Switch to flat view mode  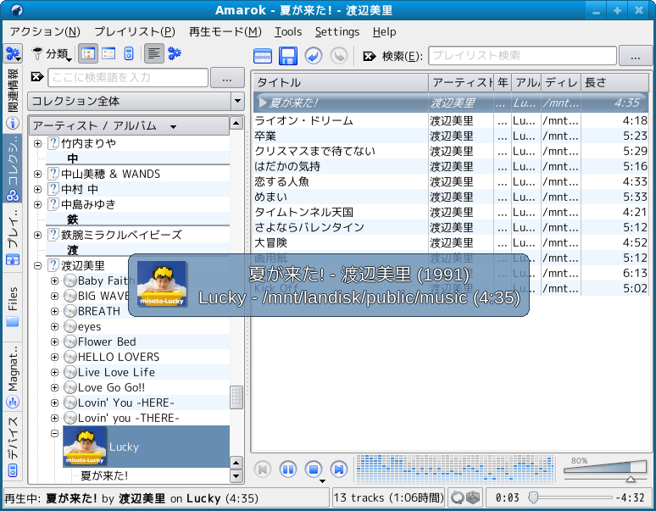tap(108, 53)
